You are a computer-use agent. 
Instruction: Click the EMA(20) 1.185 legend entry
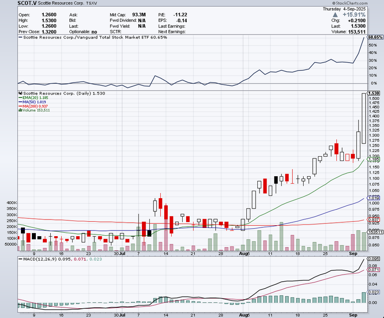click(33, 98)
